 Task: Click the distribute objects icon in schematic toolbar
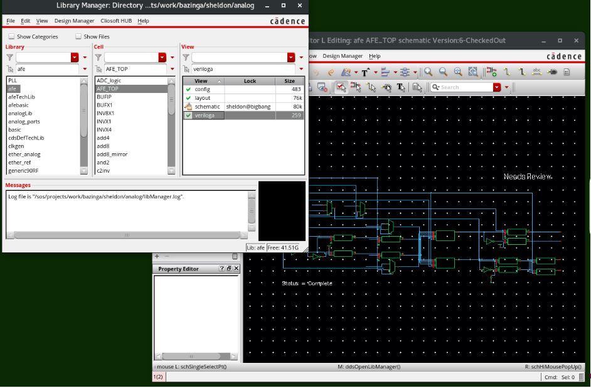coord(405,72)
